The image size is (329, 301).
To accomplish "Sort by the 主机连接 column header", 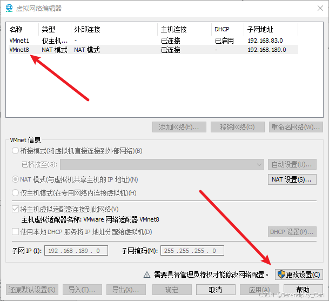I will pyautogui.click(x=185, y=29).
